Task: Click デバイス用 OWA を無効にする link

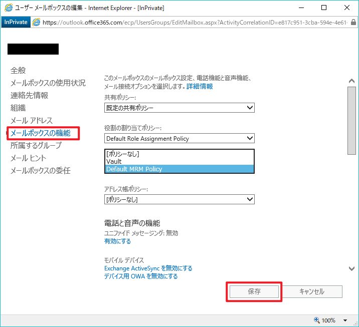Action: pos(141,276)
